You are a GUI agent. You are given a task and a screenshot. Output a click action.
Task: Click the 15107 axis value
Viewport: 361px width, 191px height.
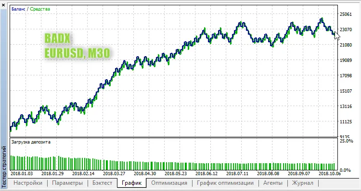point(346,91)
